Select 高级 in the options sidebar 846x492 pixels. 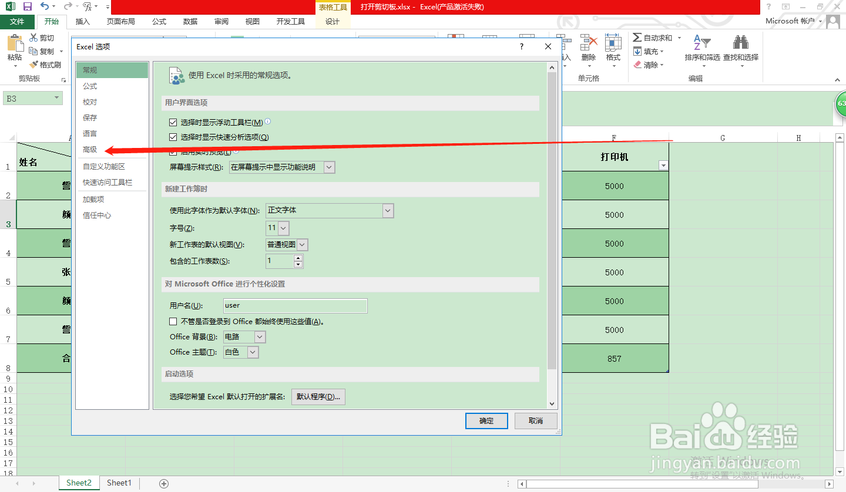112,150
